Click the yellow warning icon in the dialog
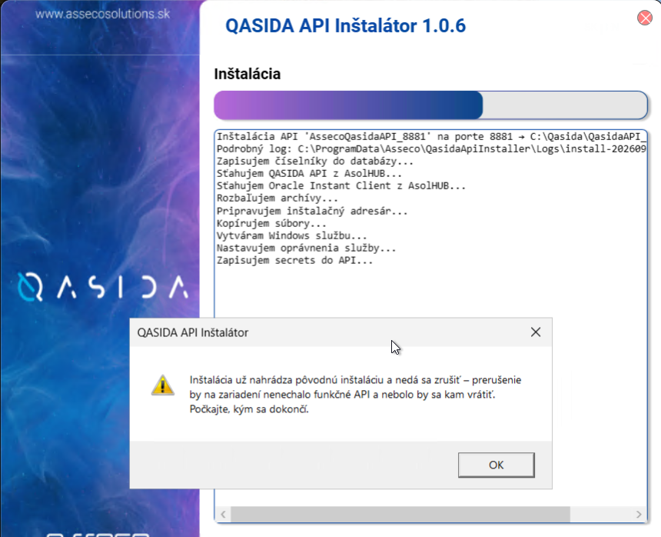 coord(163,385)
